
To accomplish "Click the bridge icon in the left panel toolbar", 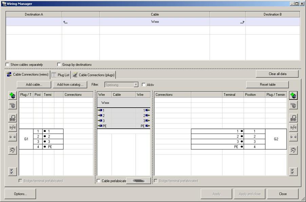I will click(13, 118).
